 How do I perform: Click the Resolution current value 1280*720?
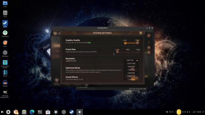coord(130,60)
